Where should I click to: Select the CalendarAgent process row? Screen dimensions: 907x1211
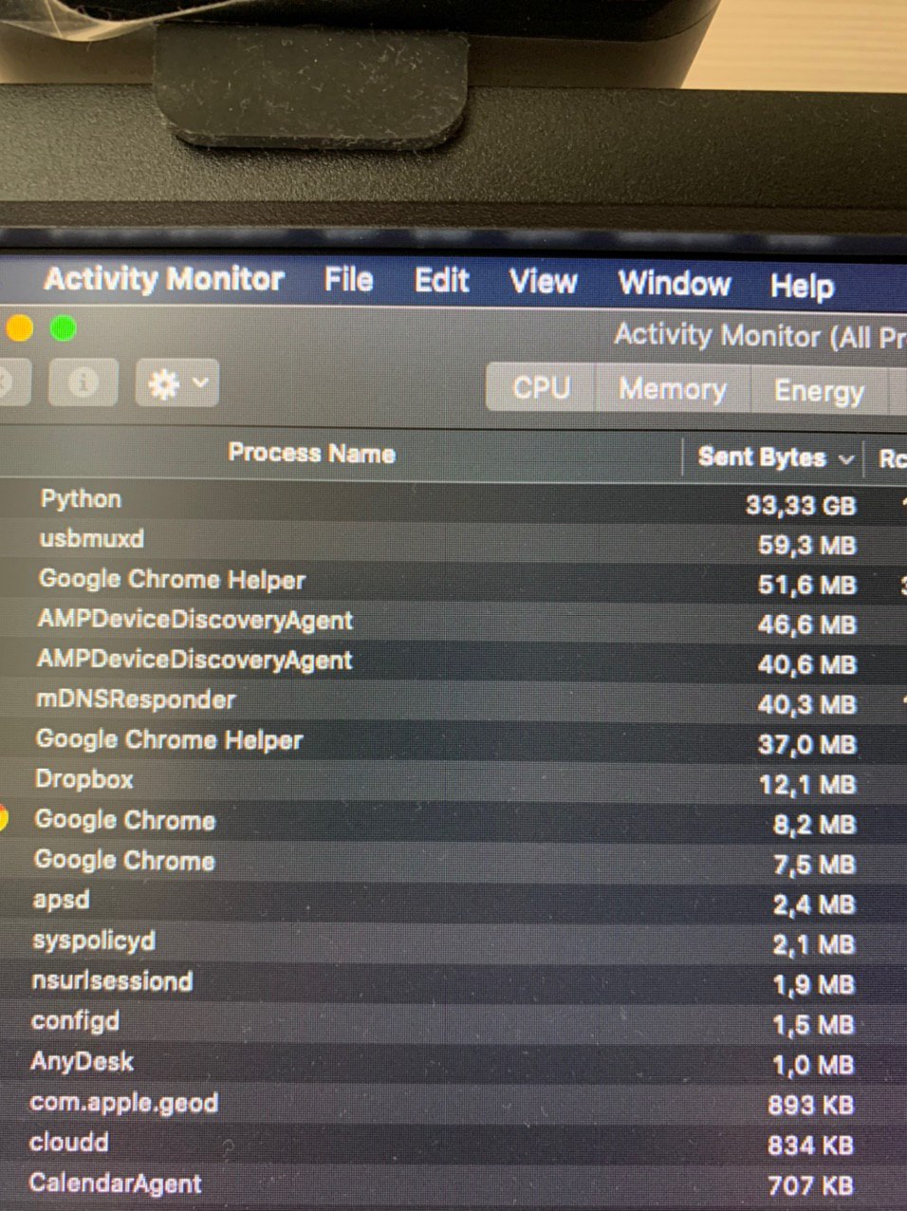tap(453, 1184)
